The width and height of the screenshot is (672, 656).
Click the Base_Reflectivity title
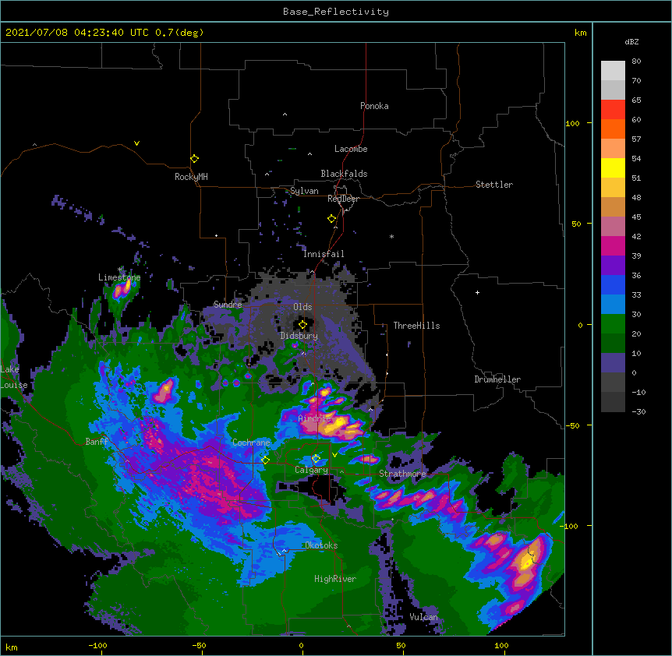coord(336,12)
